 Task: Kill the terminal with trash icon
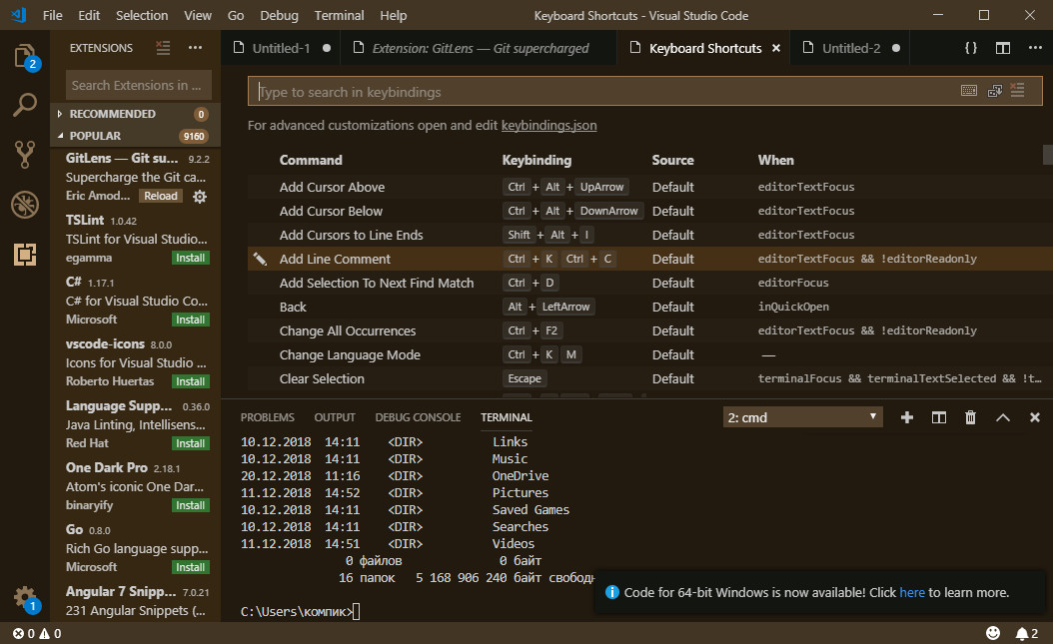pyautogui.click(x=970, y=417)
